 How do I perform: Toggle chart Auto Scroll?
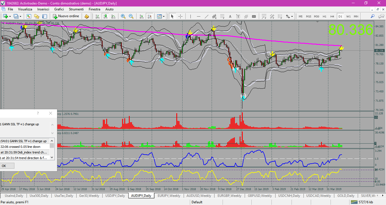[141, 16]
